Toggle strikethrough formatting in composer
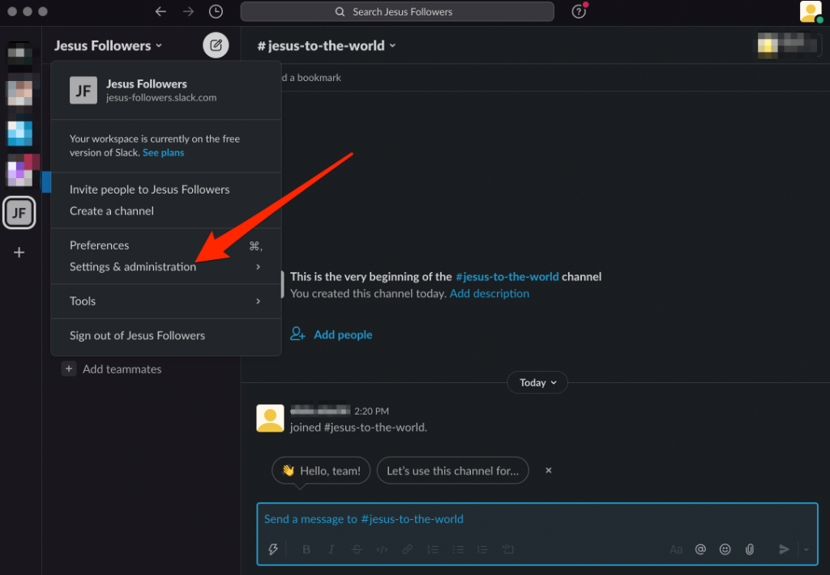 point(357,549)
